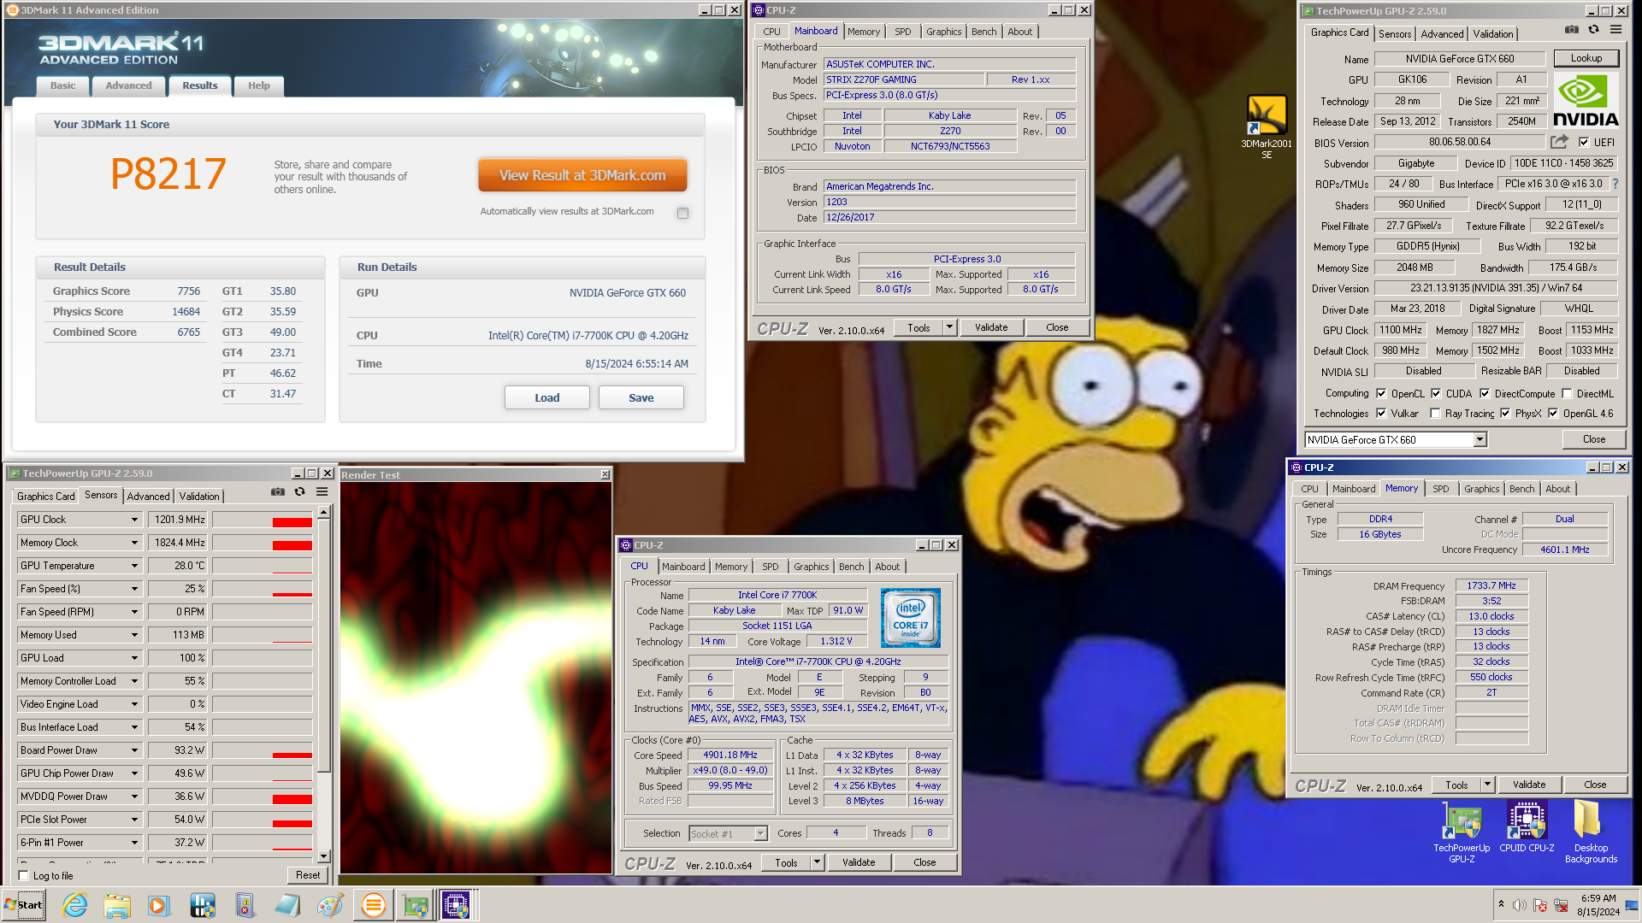Viewport: 1642px width, 923px height.
Task: Click refresh icon in the GPU-Z Sensors window
Action: pyautogui.click(x=299, y=492)
